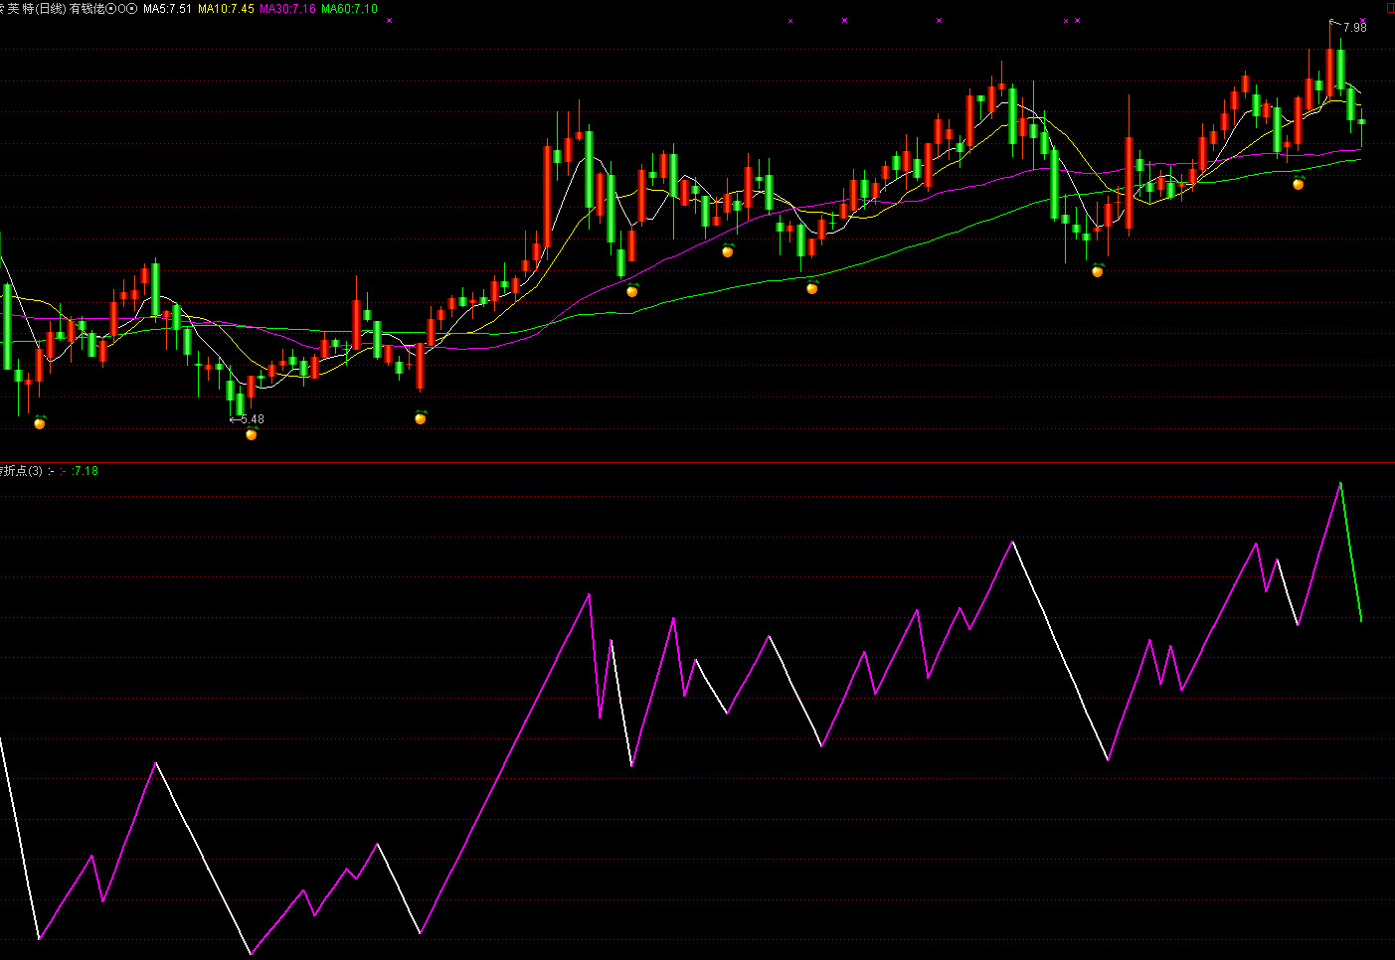
Task: Click the red square icon in top-right corner
Action: coord(1390,8)
